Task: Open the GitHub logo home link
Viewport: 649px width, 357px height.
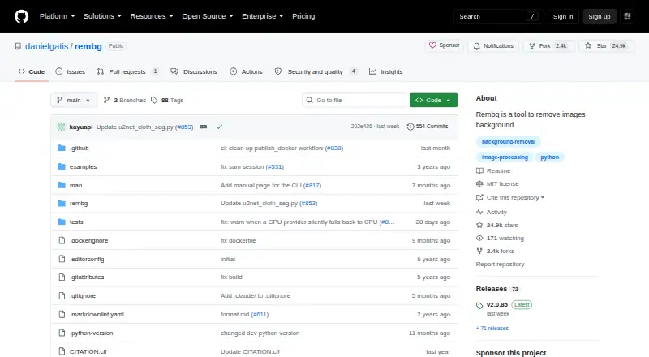Action: point(22,16)
